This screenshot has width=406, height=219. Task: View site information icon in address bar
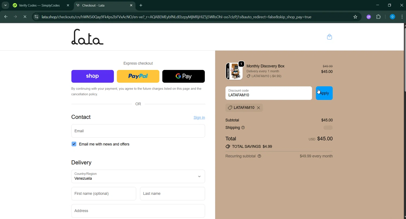coord(37,17)
